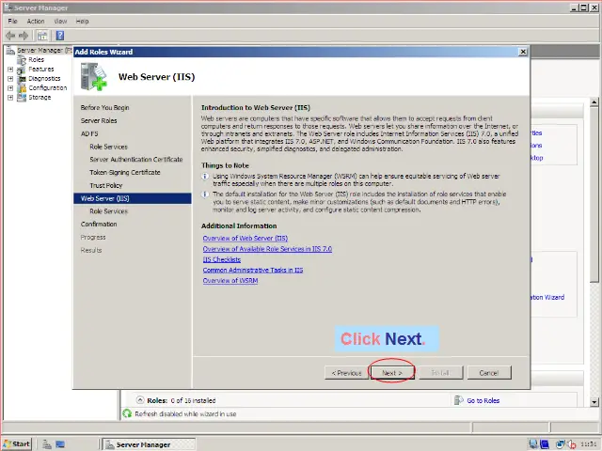The image size is (602, 451).
Task: Go to the Before You Begin step
Action: (x=104, y=108)
